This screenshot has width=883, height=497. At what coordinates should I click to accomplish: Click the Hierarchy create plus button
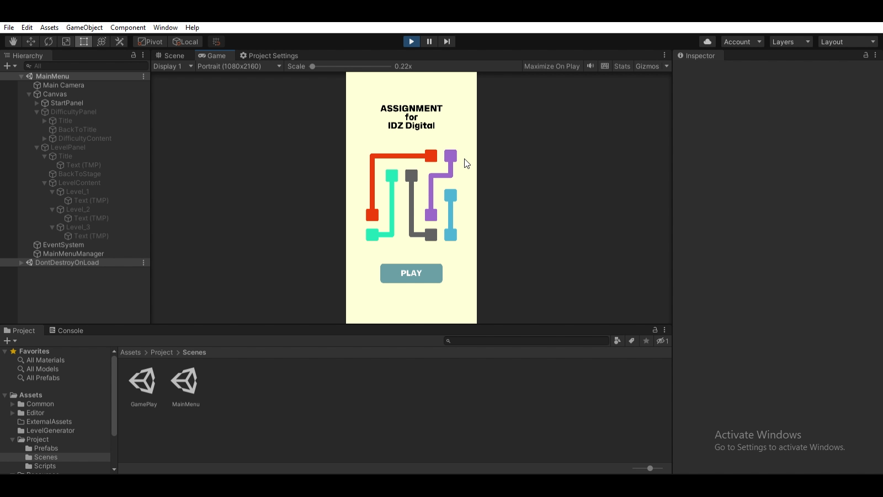(10, 66)
